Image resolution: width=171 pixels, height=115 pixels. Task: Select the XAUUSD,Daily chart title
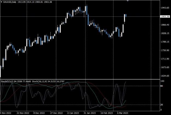pyautogui.click(x=10, y=2)
